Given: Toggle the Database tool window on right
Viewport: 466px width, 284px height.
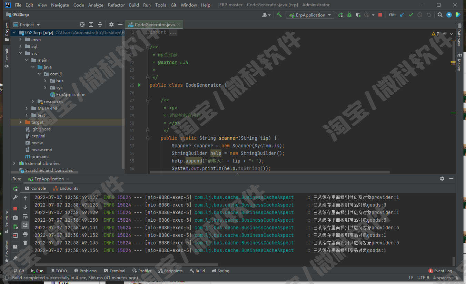Looking at the screenshot, I should point(459,35).
